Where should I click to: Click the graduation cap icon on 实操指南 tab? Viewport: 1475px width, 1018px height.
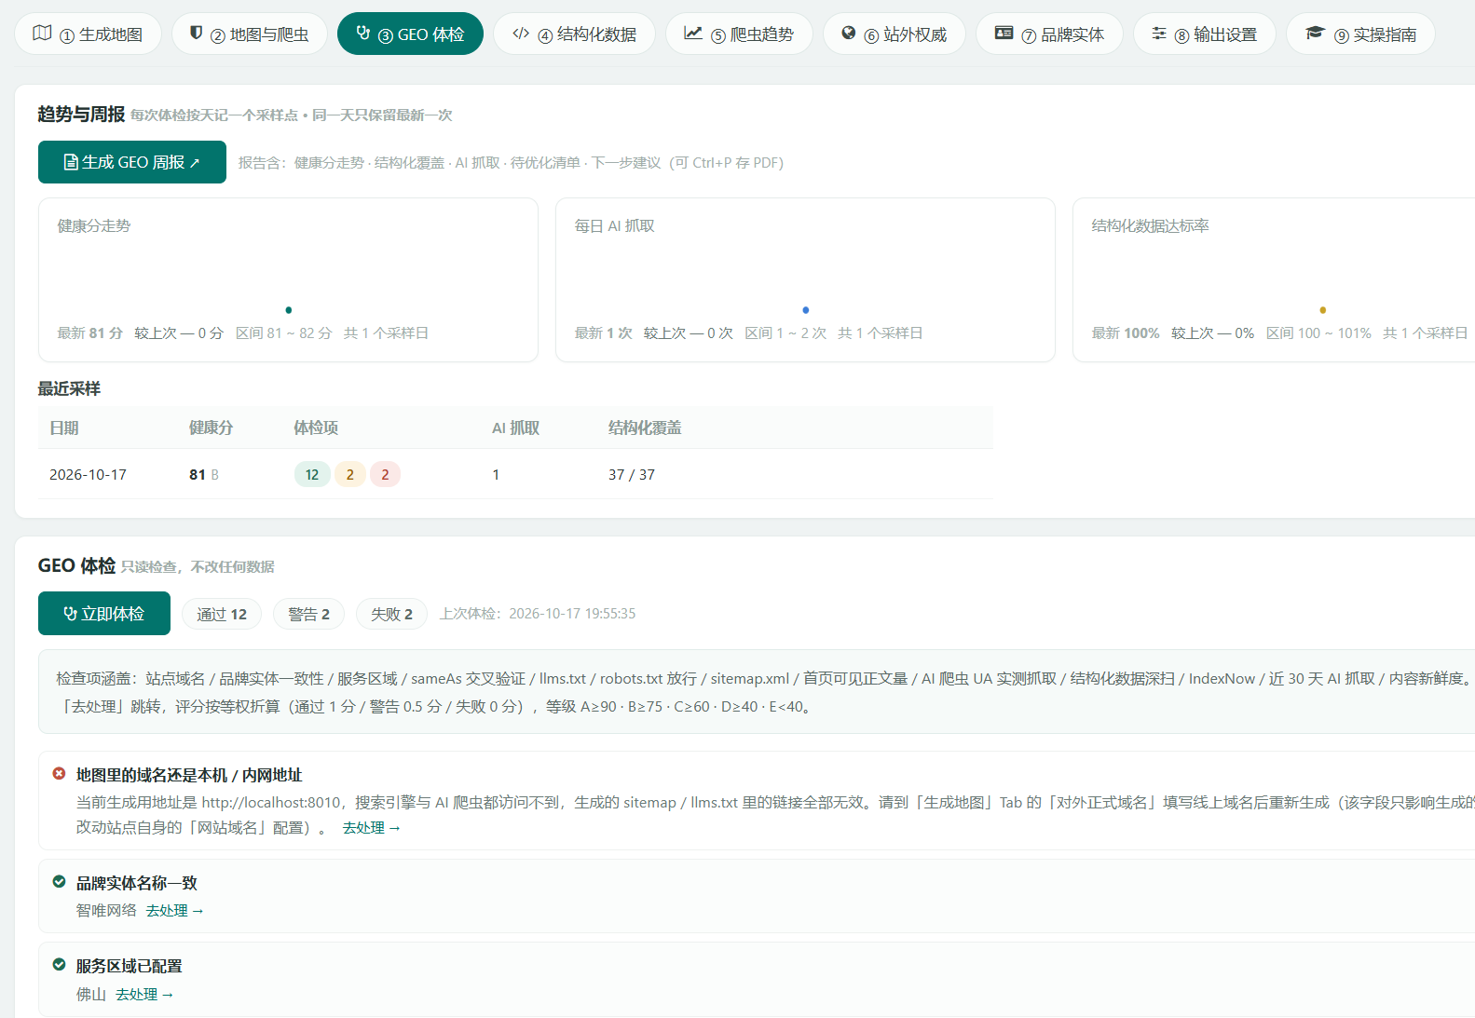click(x=1315, y=34)
